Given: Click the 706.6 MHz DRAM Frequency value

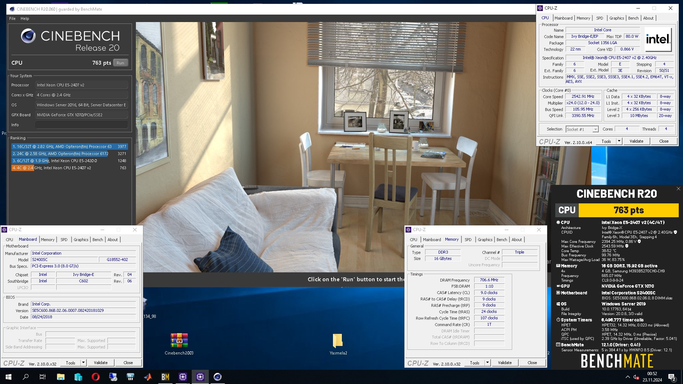Looking at the screenshot, I should pos(489,280).
